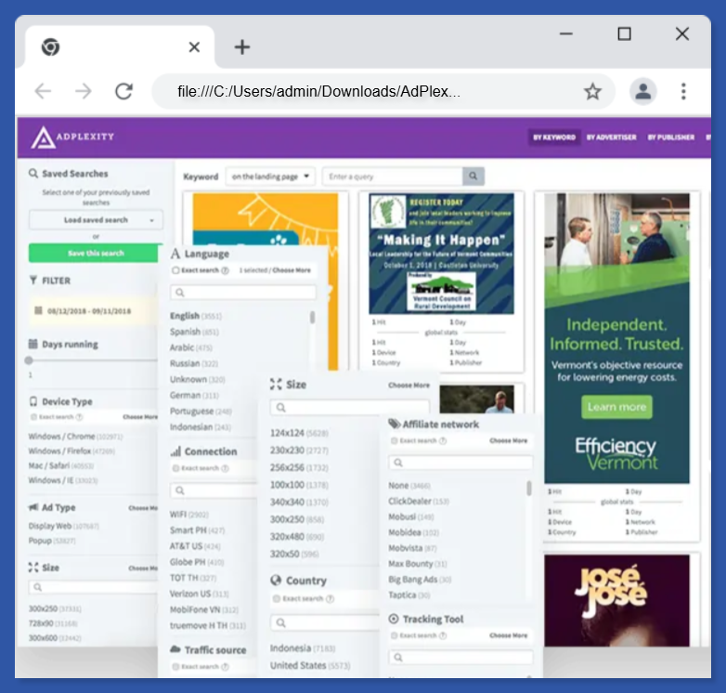Image resolution: width=726 pixels, height=693 pixels.
Task: Click Choose More in the Size panel
Action: tap(408, 385)
